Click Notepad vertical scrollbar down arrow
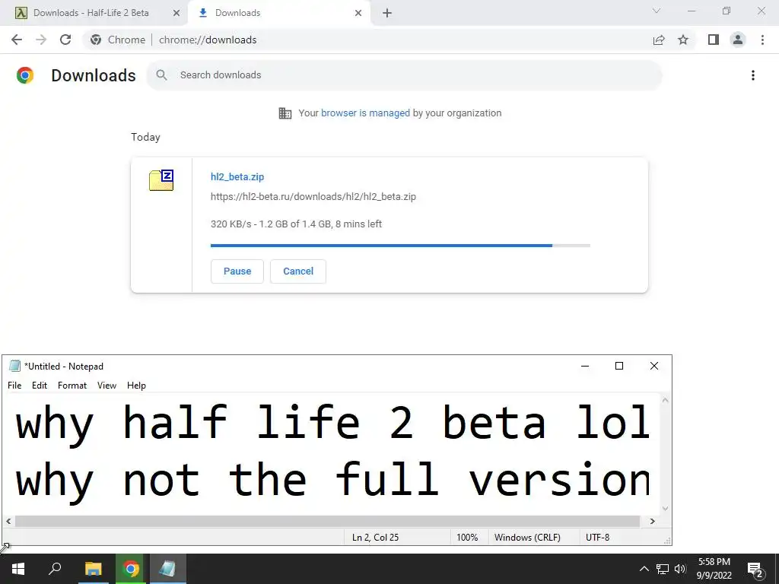This screenshot has height=584, width=779. pos(665,509)
